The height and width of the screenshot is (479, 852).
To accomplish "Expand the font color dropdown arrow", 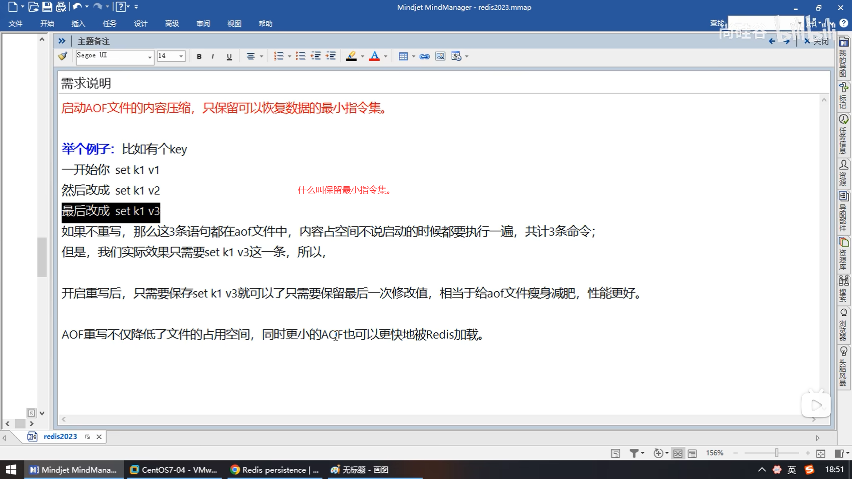I will 386,56.
